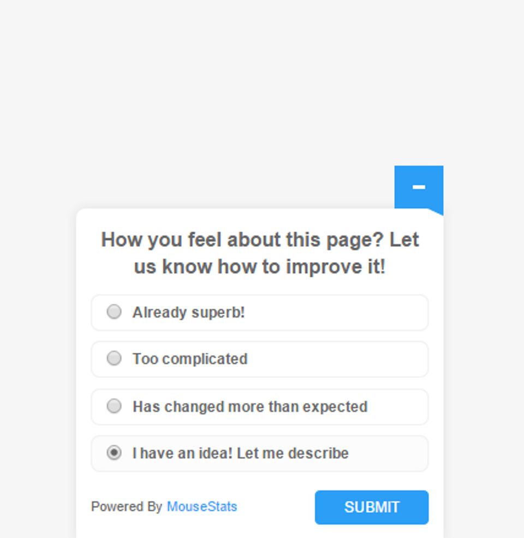Click the selected "I have an idea!" radio
Viewport: 524px width, 538px height.
114,453
